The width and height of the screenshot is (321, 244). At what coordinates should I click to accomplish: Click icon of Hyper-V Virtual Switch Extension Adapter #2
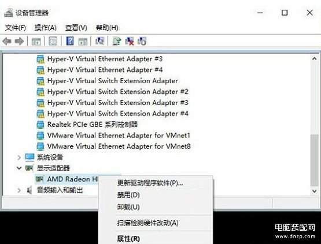pos(40,92)
